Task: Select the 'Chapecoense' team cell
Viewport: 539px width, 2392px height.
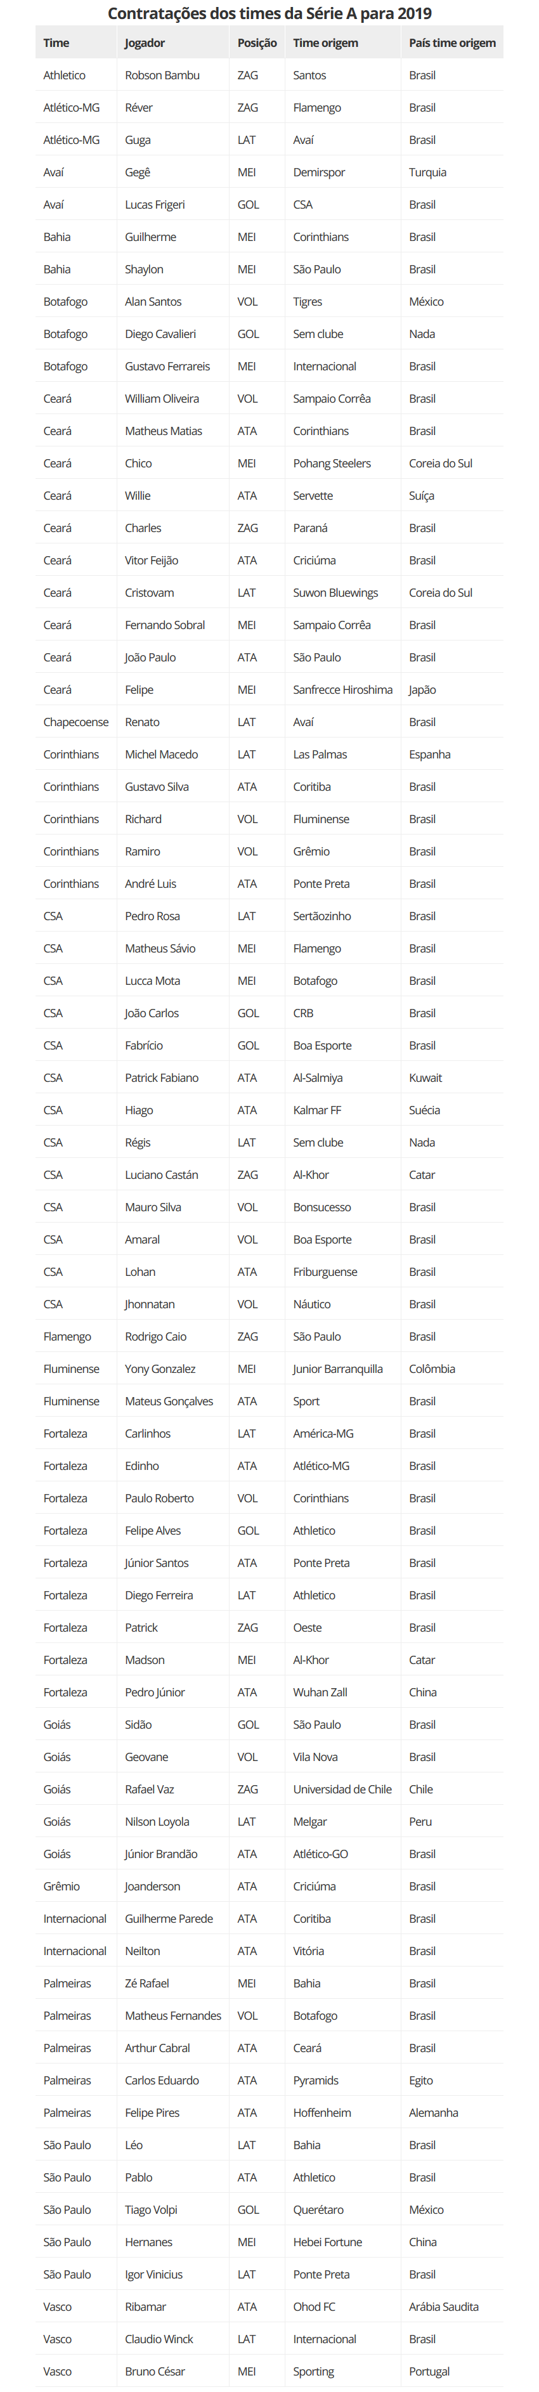Action: click(x=75, y=722)
